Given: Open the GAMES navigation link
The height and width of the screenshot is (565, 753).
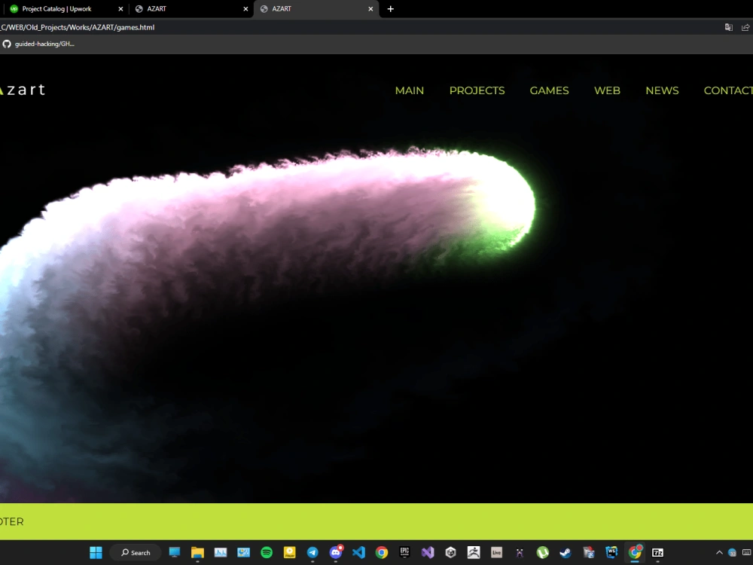Looking at the screenshot, I should (549, 90).
